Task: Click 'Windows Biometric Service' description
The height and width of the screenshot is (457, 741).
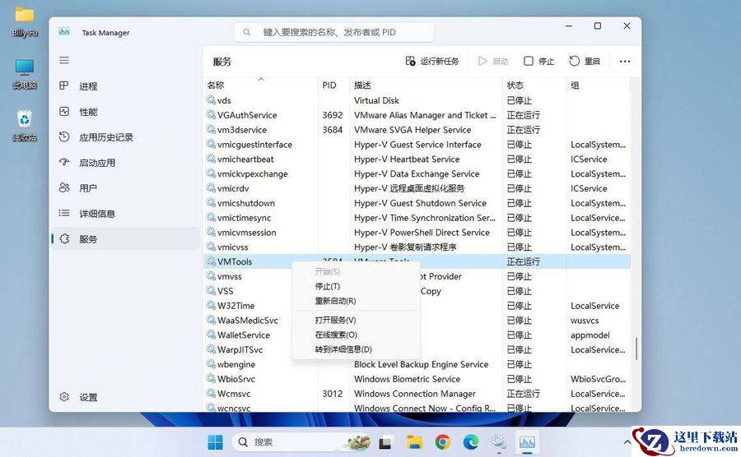Action: [x=407, y=379]
